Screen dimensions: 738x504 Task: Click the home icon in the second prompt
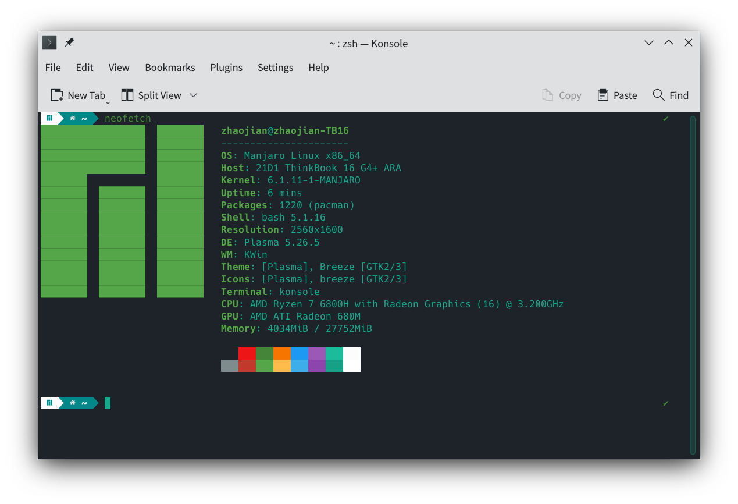point(72,403)
